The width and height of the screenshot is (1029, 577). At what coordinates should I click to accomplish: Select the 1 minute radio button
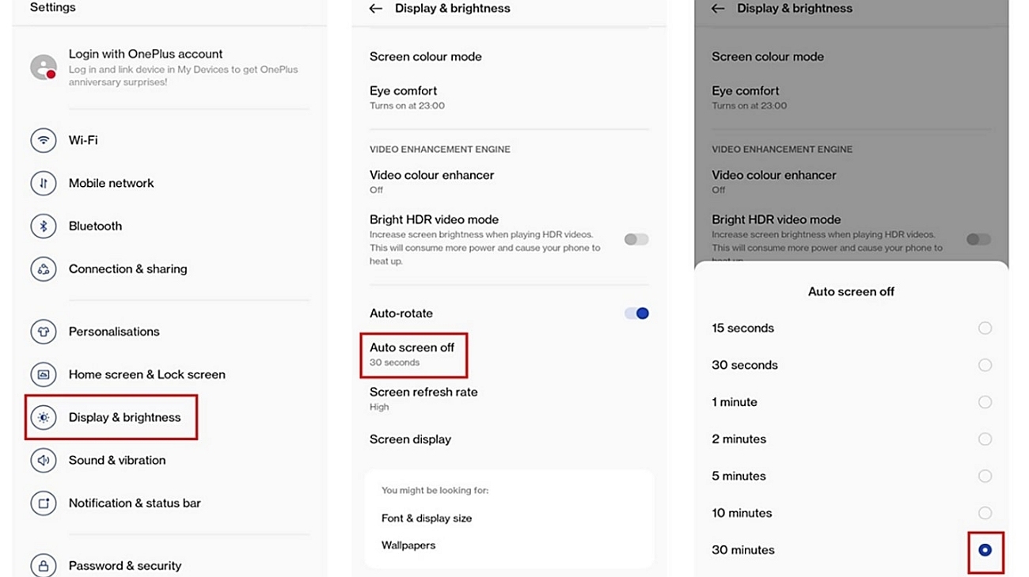tap(985, 402)
